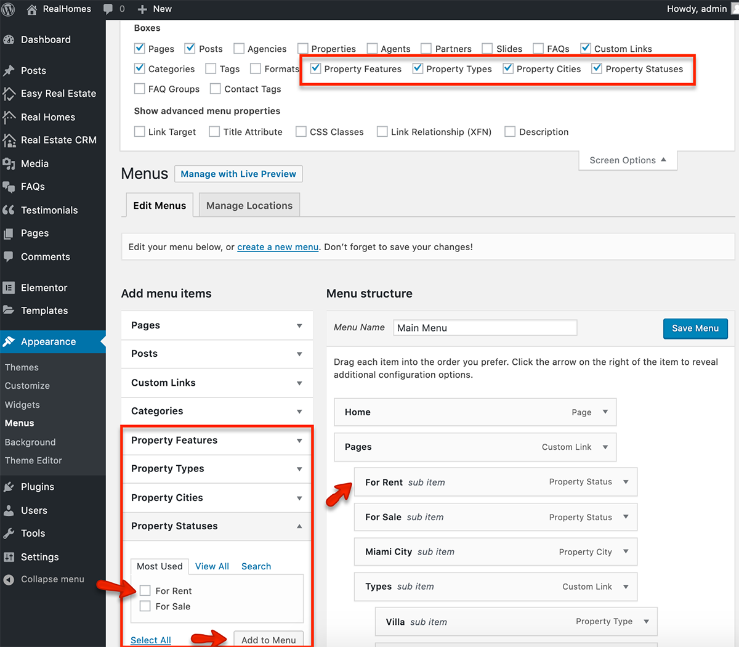Toggle the Property Statuses checkbox

point(597,68)
